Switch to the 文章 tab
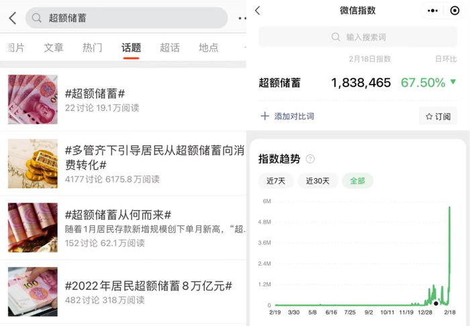Image resolution: width=470 pixels, height=326 pixels. coord(54,48)
